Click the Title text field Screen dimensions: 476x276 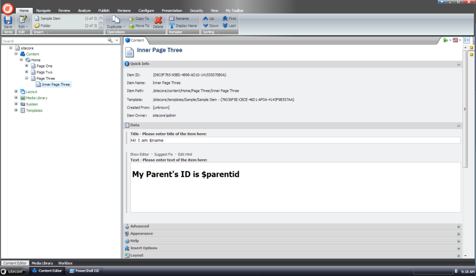(x=295, y=140)
